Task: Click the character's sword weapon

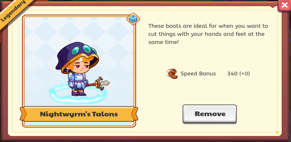Action: click(98, 84)
